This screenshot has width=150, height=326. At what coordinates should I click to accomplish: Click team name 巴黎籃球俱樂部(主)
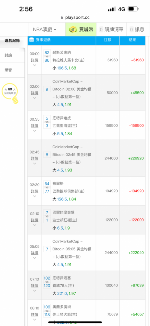(x=69, y=191)
